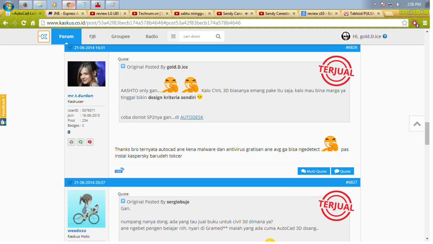433x244 pixels.
Task: Check the checkbox on post #6827 header
Action: [x=70, y=182]
